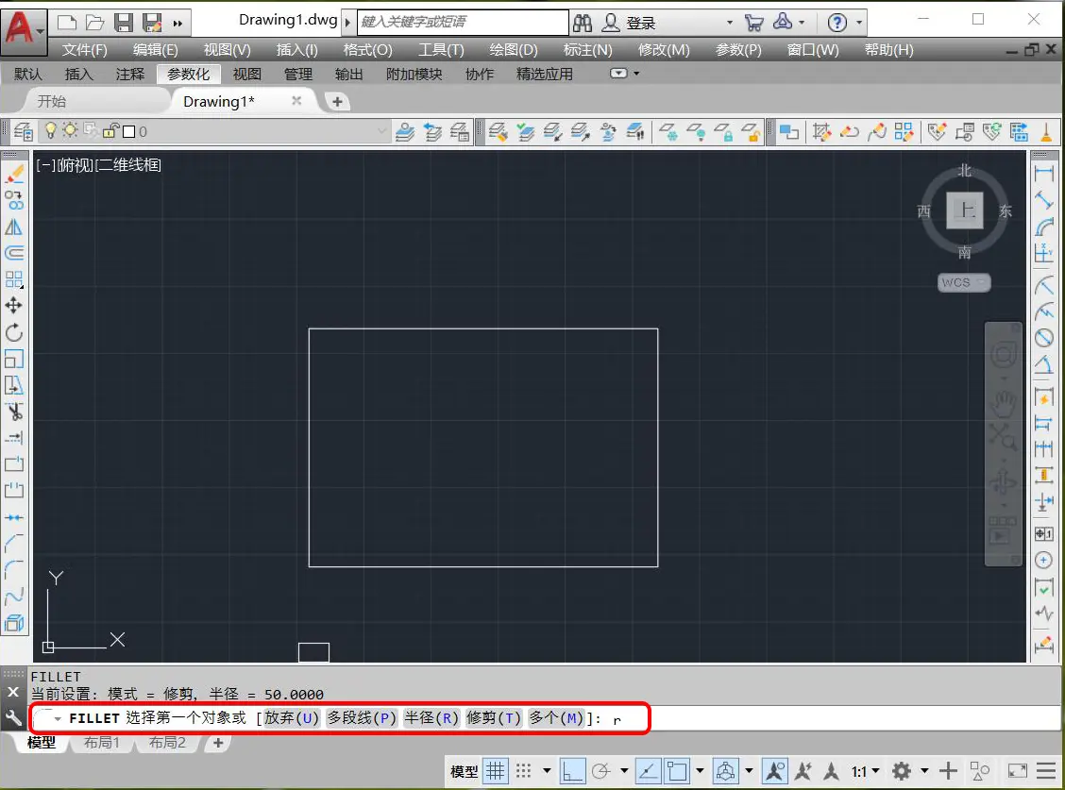This screenshot has width=1065, height=790.
Task: Switch to the 精选应用 ribbon tab
Action: click(x=544, y=74)
